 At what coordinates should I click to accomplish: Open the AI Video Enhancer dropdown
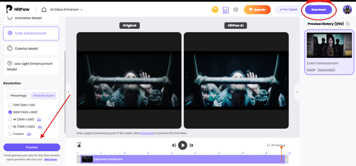(x=66, y=10)
